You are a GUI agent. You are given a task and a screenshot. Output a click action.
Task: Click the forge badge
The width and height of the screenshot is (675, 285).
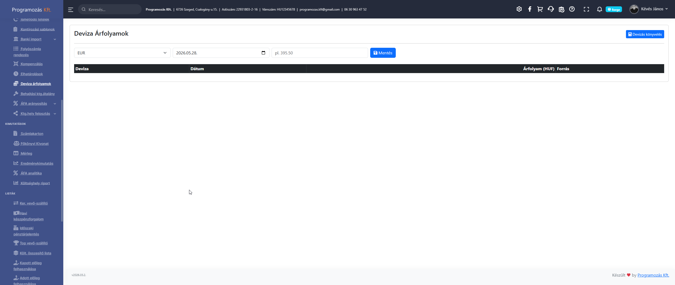[x=614, y=9]
